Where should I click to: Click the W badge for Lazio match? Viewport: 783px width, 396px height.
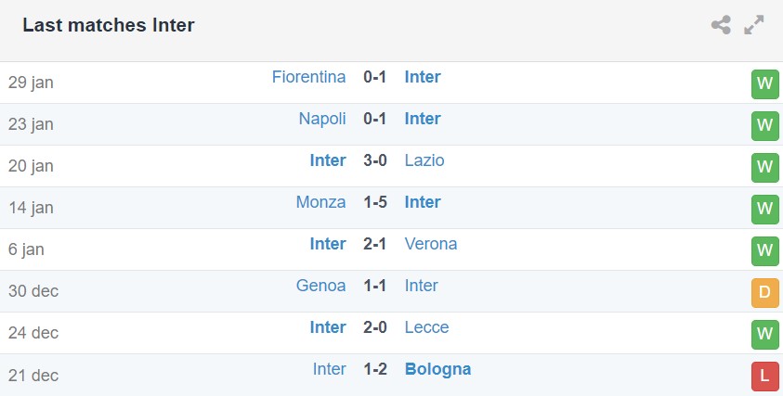click(x=764, y=167)
